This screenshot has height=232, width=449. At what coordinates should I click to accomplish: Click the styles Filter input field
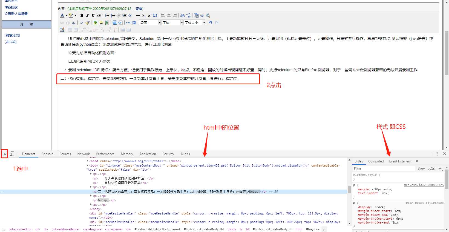[x=383, y=169]
